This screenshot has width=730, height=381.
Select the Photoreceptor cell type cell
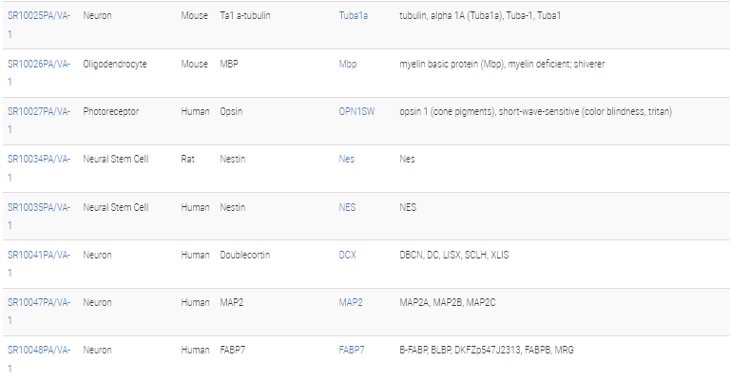[111, 111]
